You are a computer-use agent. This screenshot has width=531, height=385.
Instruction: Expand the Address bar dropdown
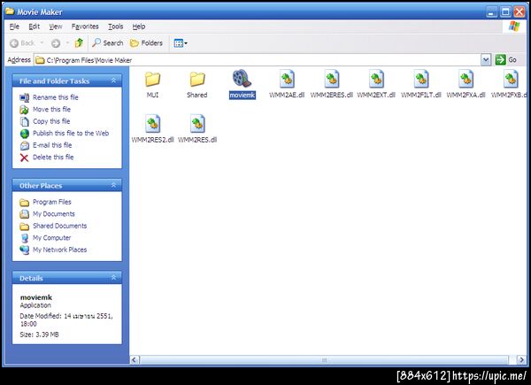click(486, 60)
